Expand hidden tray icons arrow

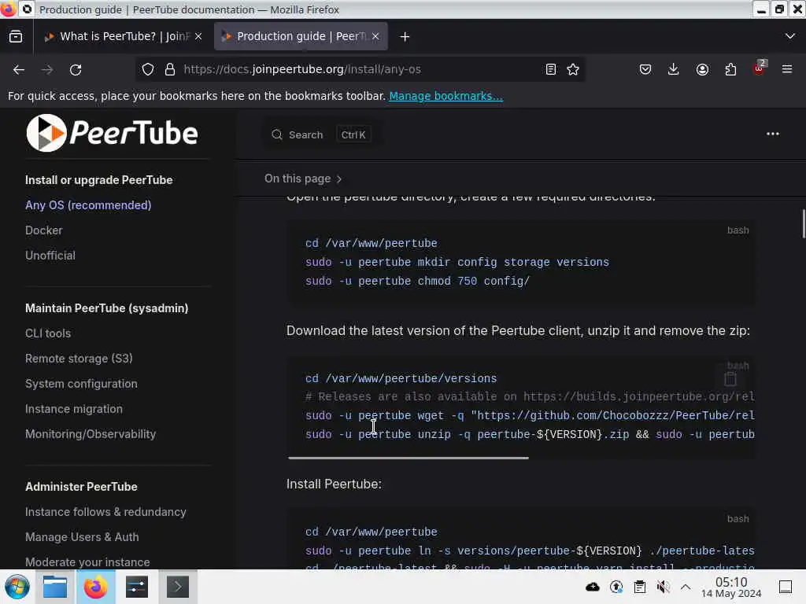(686, 587)
